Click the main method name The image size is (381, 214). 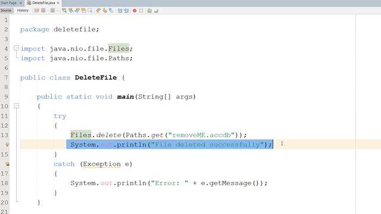[126, 96]
